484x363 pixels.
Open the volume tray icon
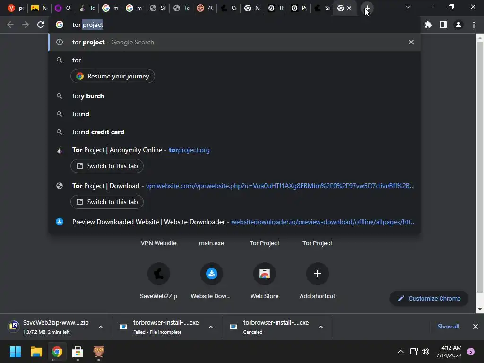tap(425, 352)
